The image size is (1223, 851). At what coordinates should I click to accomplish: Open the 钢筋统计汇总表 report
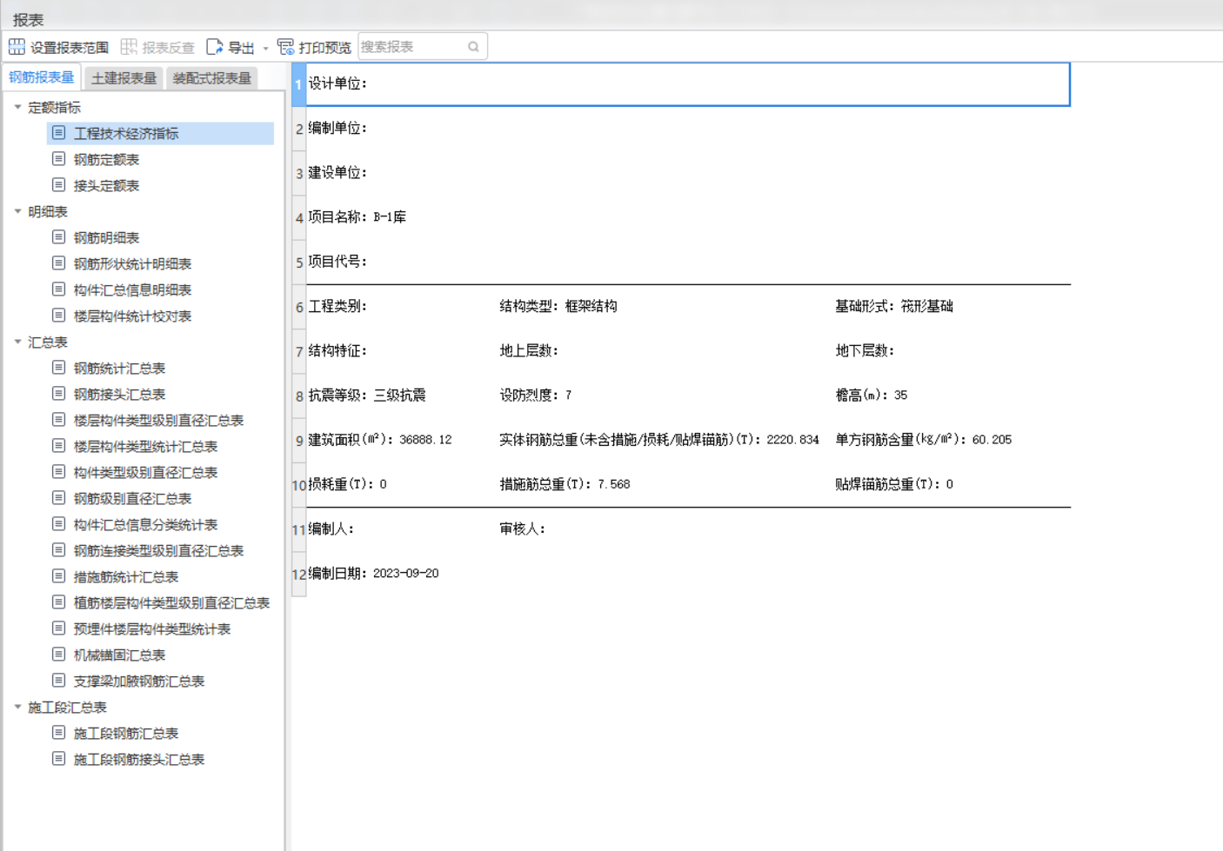coord(119,368)
